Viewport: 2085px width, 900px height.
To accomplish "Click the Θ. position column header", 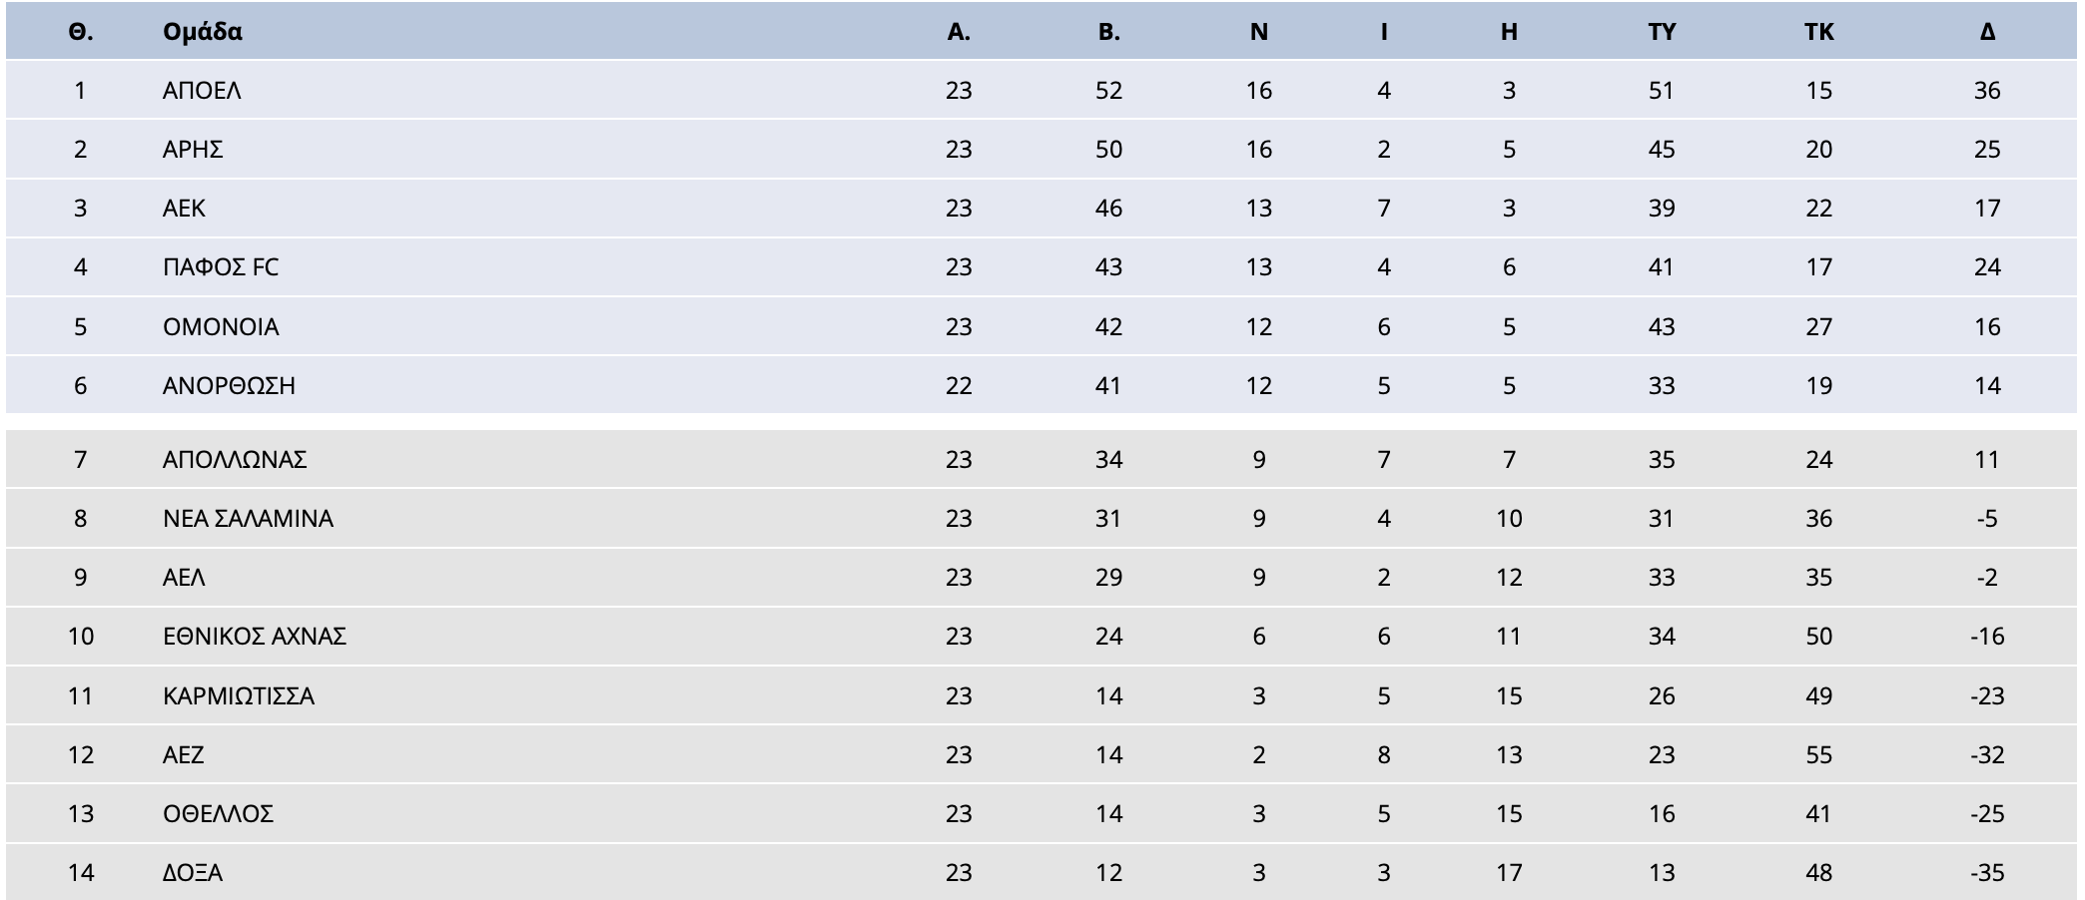I will pos(80,32).
